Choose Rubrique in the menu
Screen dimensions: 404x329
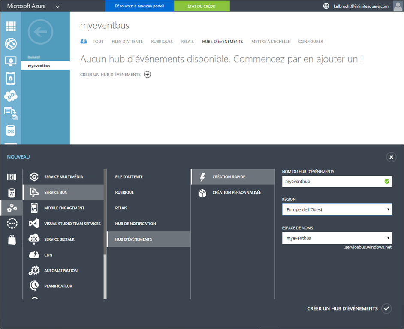pos(149,192)
